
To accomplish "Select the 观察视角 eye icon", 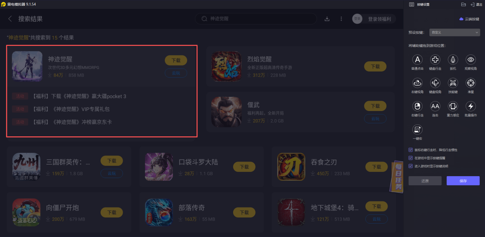I will pos(471,59).
